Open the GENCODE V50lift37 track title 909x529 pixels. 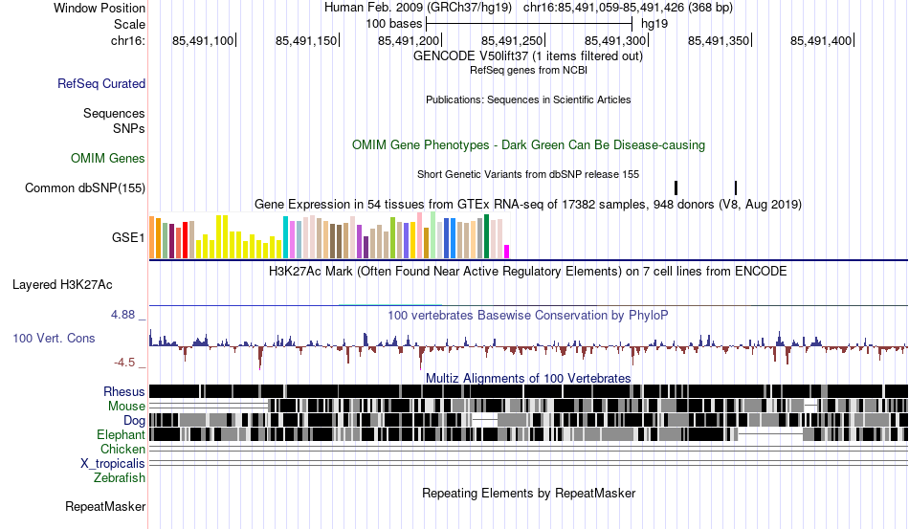coord(528,56)
